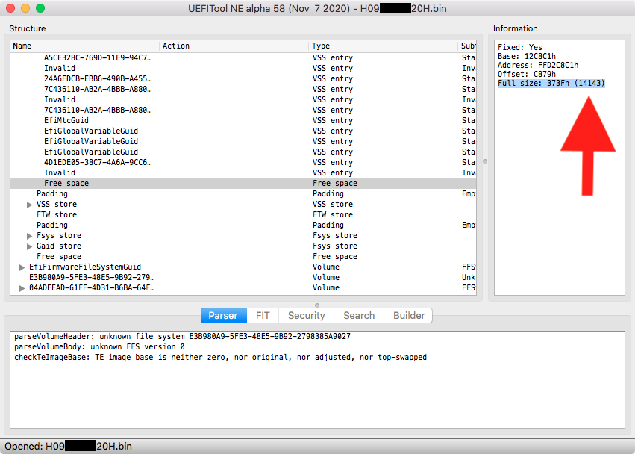635x454 pixels.
Task: Sort by the Name column header
Action: (x=84, y=46)
